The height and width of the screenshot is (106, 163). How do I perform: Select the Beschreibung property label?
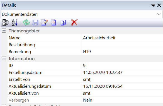[22, 45]
